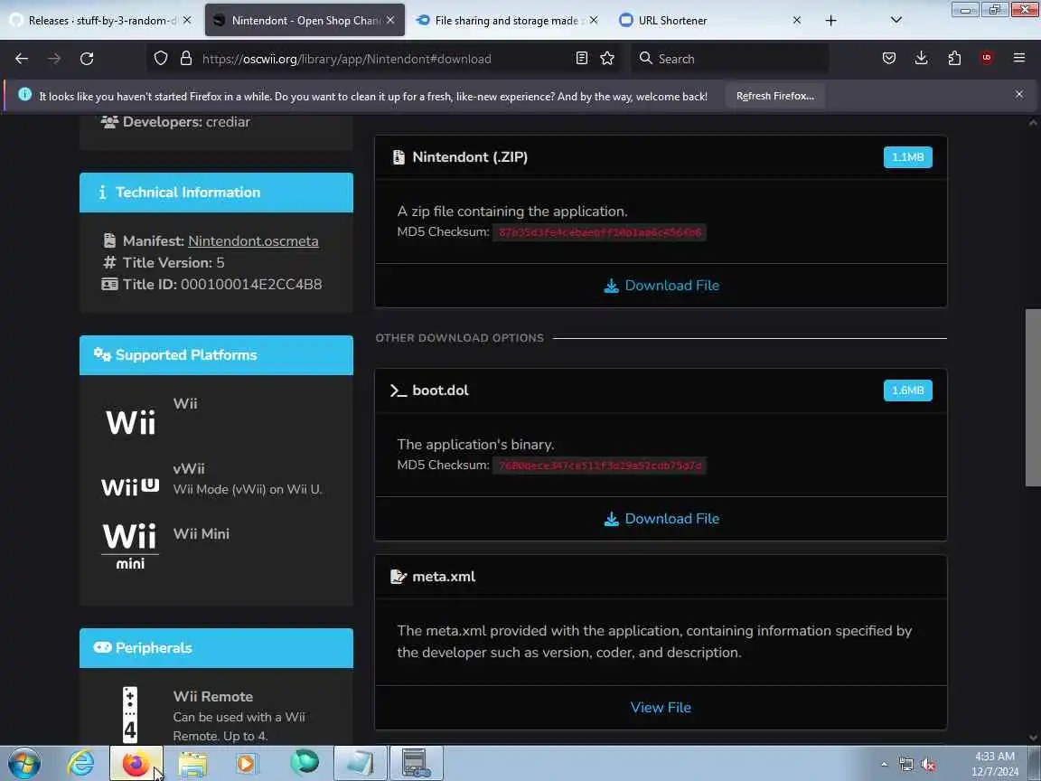Click the Wii mini platform logo
1041x781 pixels.
130,547
